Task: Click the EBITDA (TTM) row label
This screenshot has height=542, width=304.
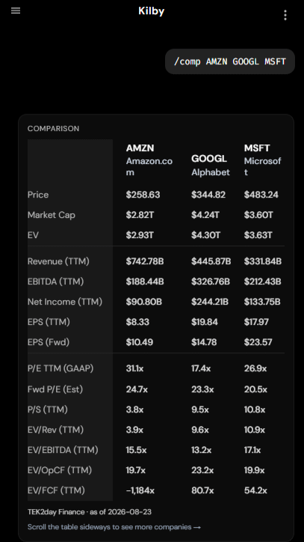Action: 55,281
